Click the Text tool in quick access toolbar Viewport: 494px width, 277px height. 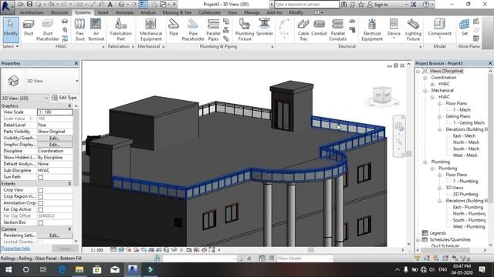(110, 4)
